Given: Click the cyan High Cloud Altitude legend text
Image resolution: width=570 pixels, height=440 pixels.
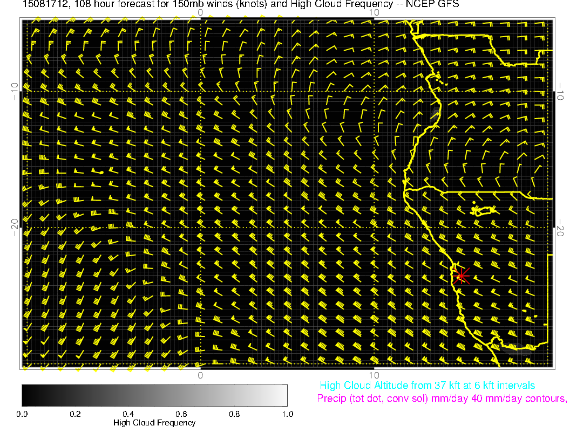Looking at the screenshot, I should pyautogui.click(x=427, y=386).
